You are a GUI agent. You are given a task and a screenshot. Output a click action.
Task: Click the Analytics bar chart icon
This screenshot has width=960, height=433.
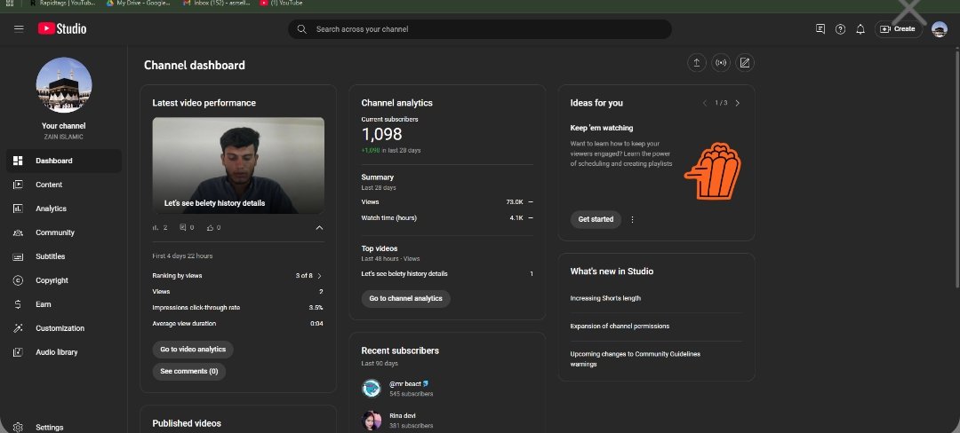pos(18,209)
